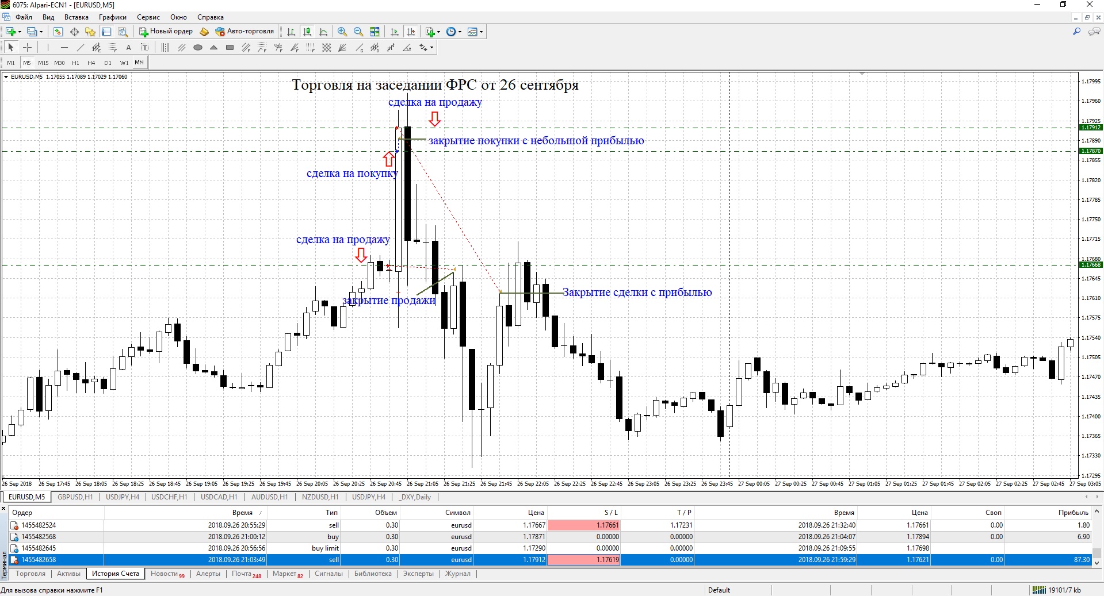Select the ellipse shape tool
Viewport: 1104px width, 596px height.
pyautogui.click(x=197, y=48)
